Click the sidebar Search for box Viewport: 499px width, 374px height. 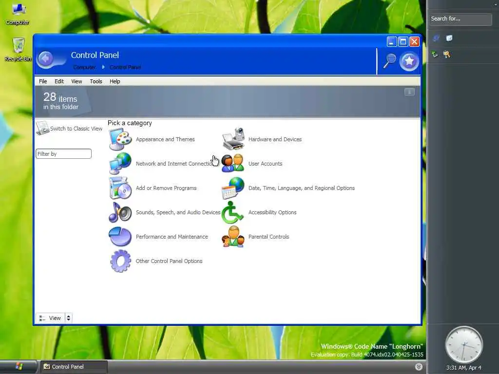tap(461, 19)
